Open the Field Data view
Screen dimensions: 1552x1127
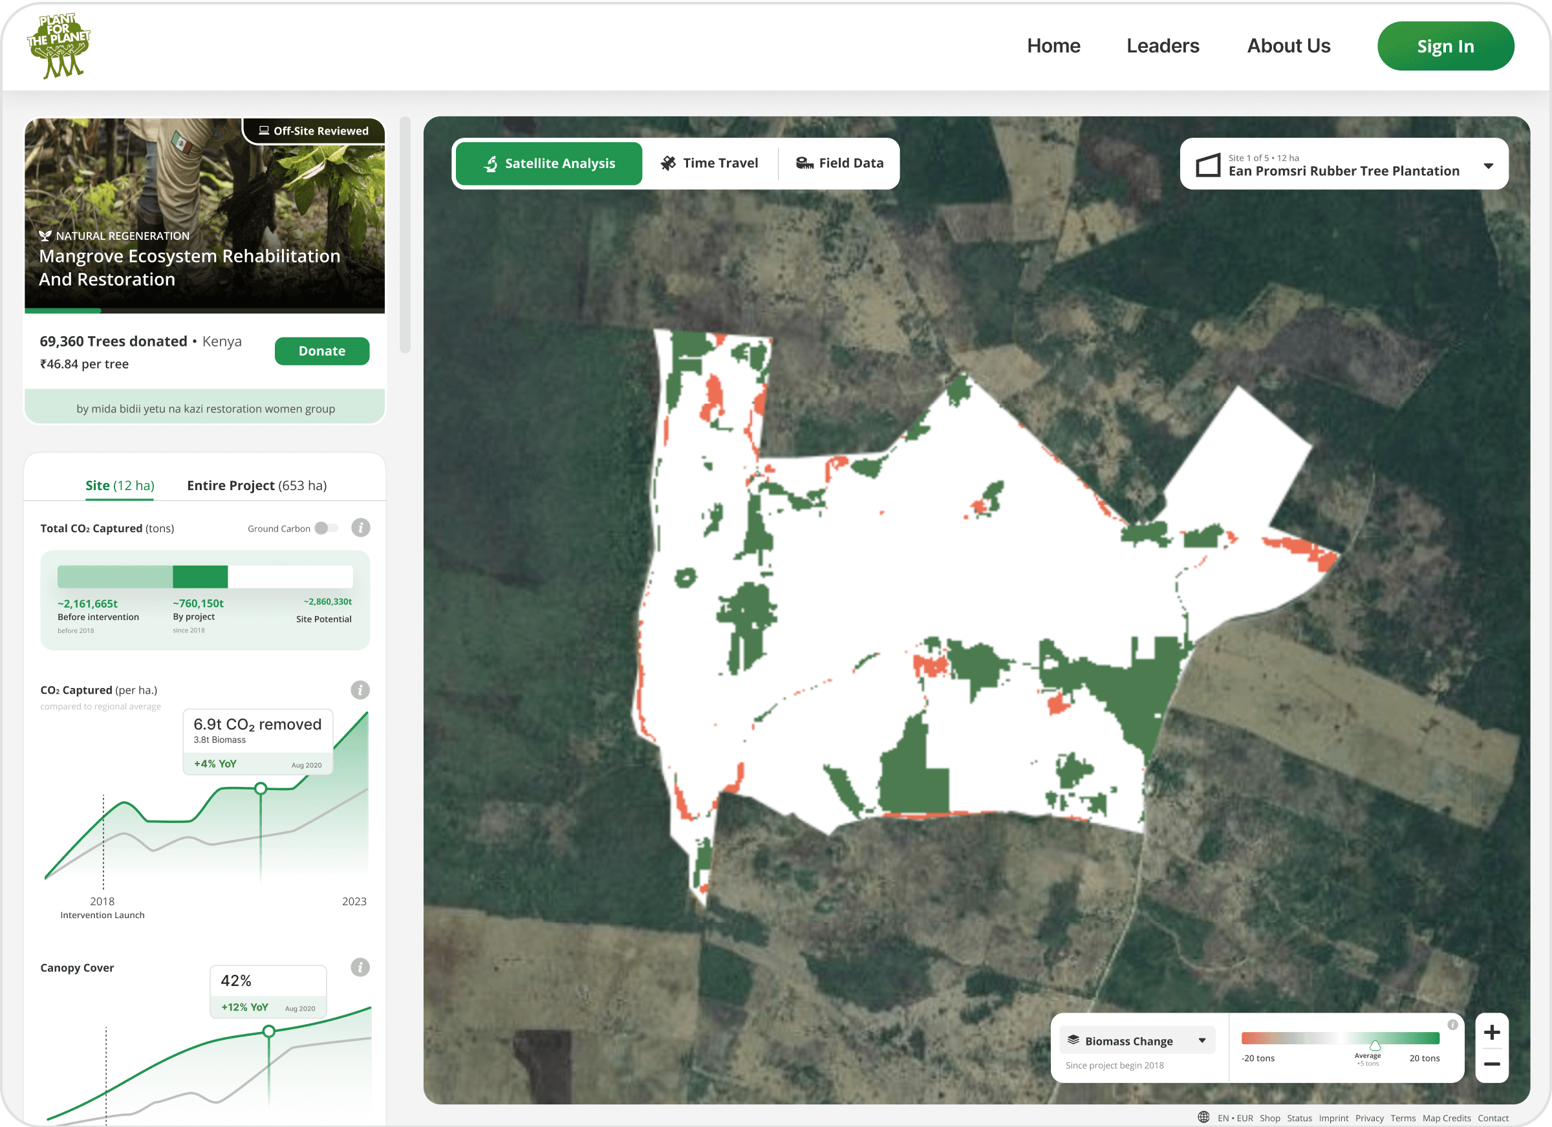(x=839, y=163)
